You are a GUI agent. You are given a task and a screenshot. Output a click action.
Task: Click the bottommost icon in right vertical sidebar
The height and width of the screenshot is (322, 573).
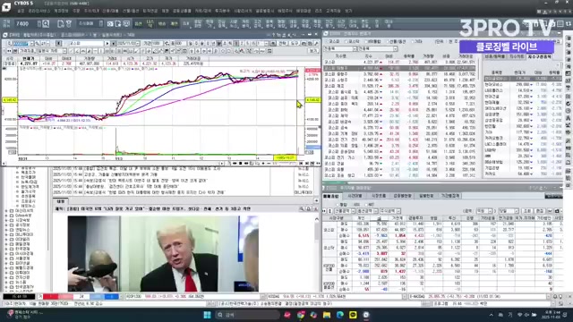pyautogui.click(x=569, y=185)
